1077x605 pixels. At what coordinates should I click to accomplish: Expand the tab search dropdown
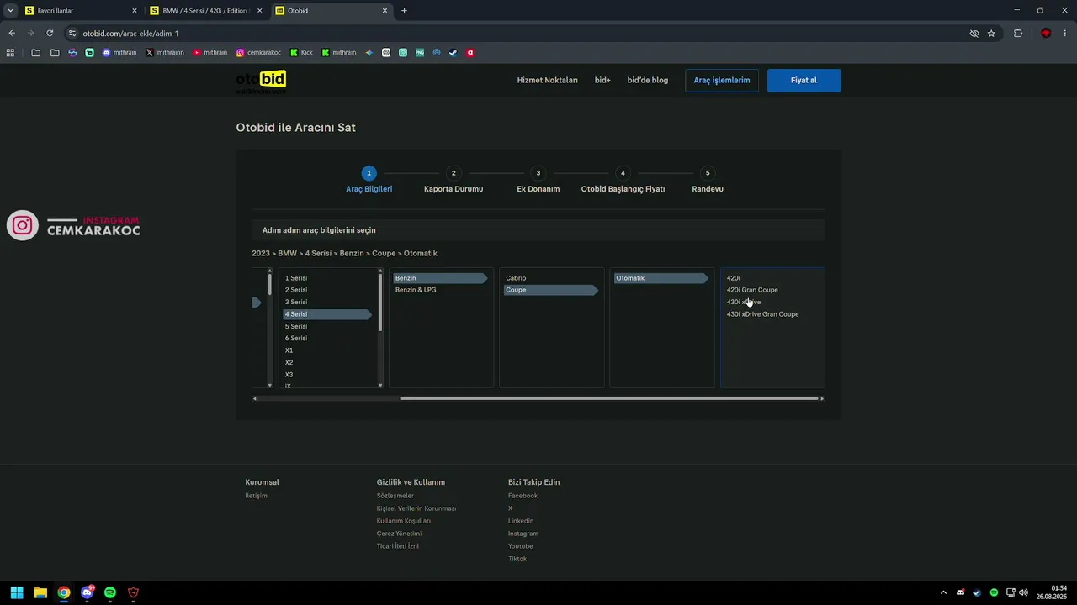coord(10,11)
